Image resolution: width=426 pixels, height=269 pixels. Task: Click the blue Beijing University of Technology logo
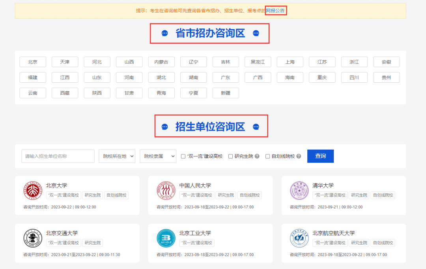click(x=166, y=238)
